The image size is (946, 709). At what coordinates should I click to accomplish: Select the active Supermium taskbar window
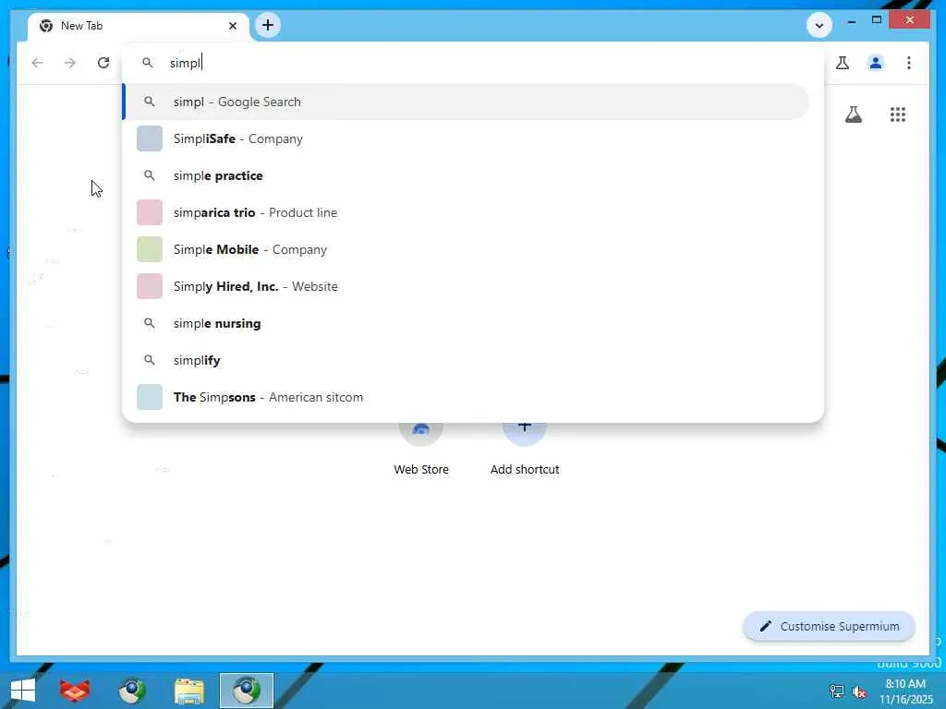click(246, 691)
